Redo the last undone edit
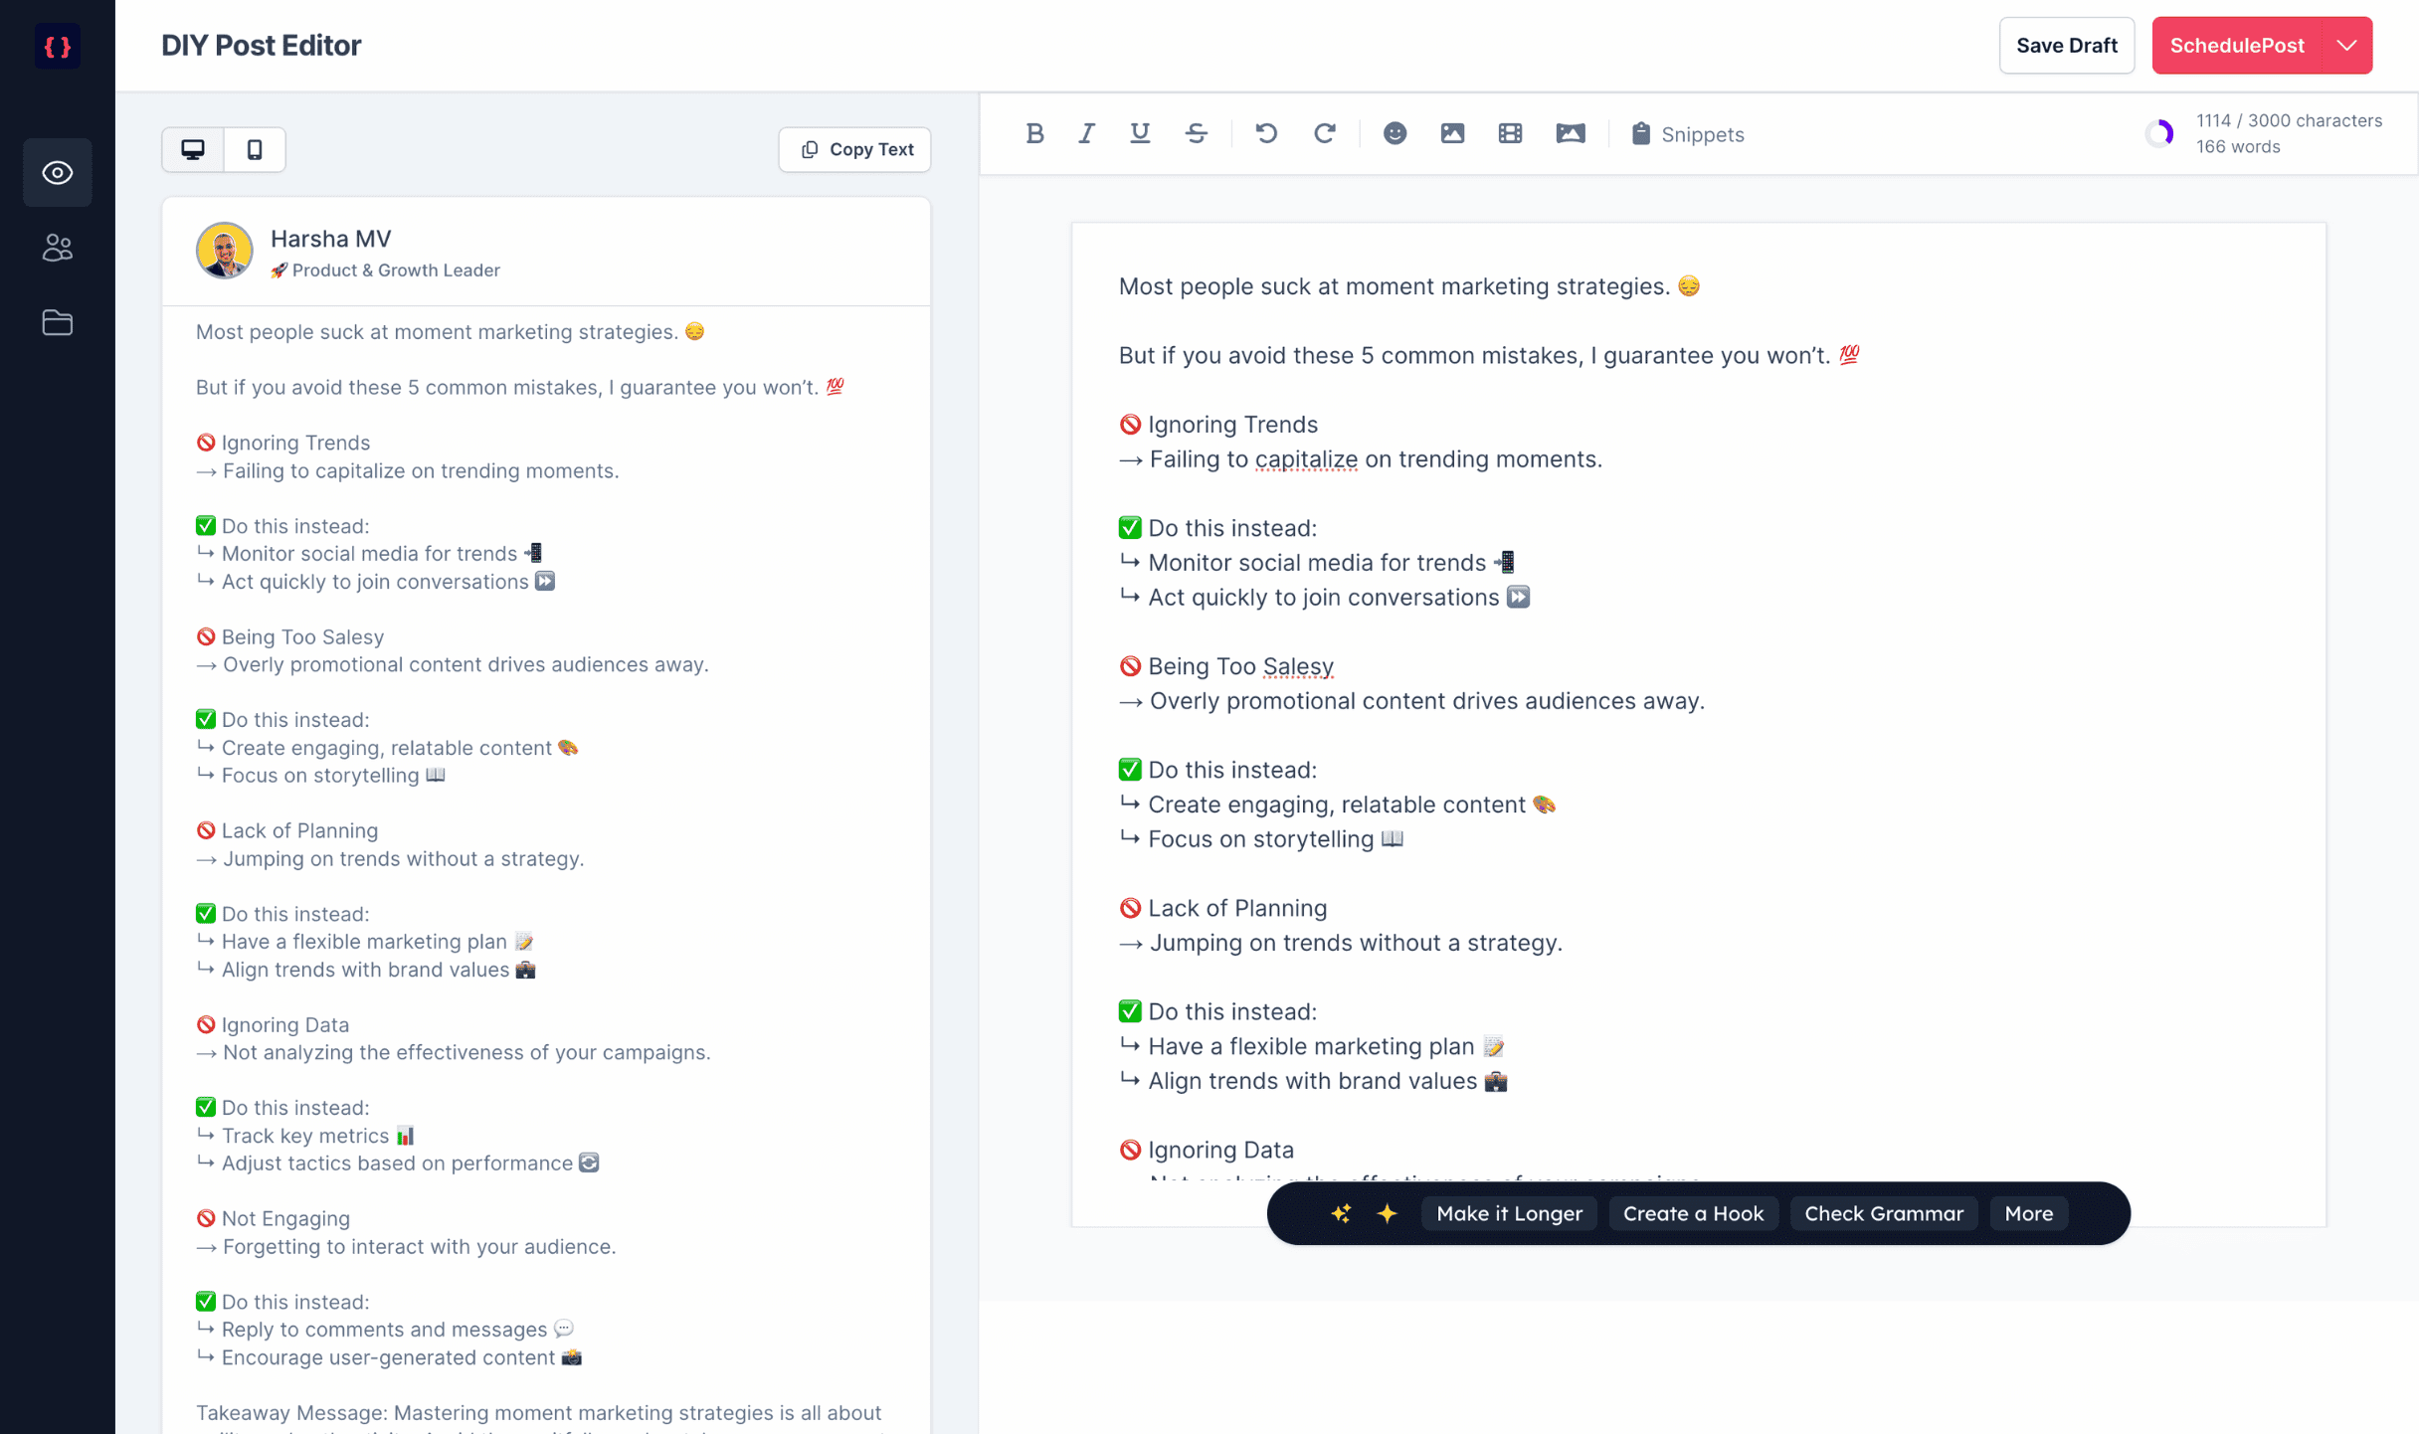 [x=1324, y=133]
